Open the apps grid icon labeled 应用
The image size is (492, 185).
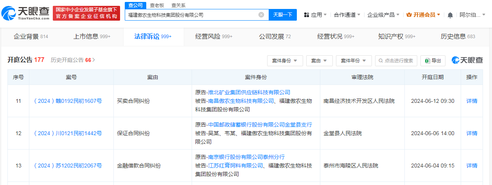307,15
